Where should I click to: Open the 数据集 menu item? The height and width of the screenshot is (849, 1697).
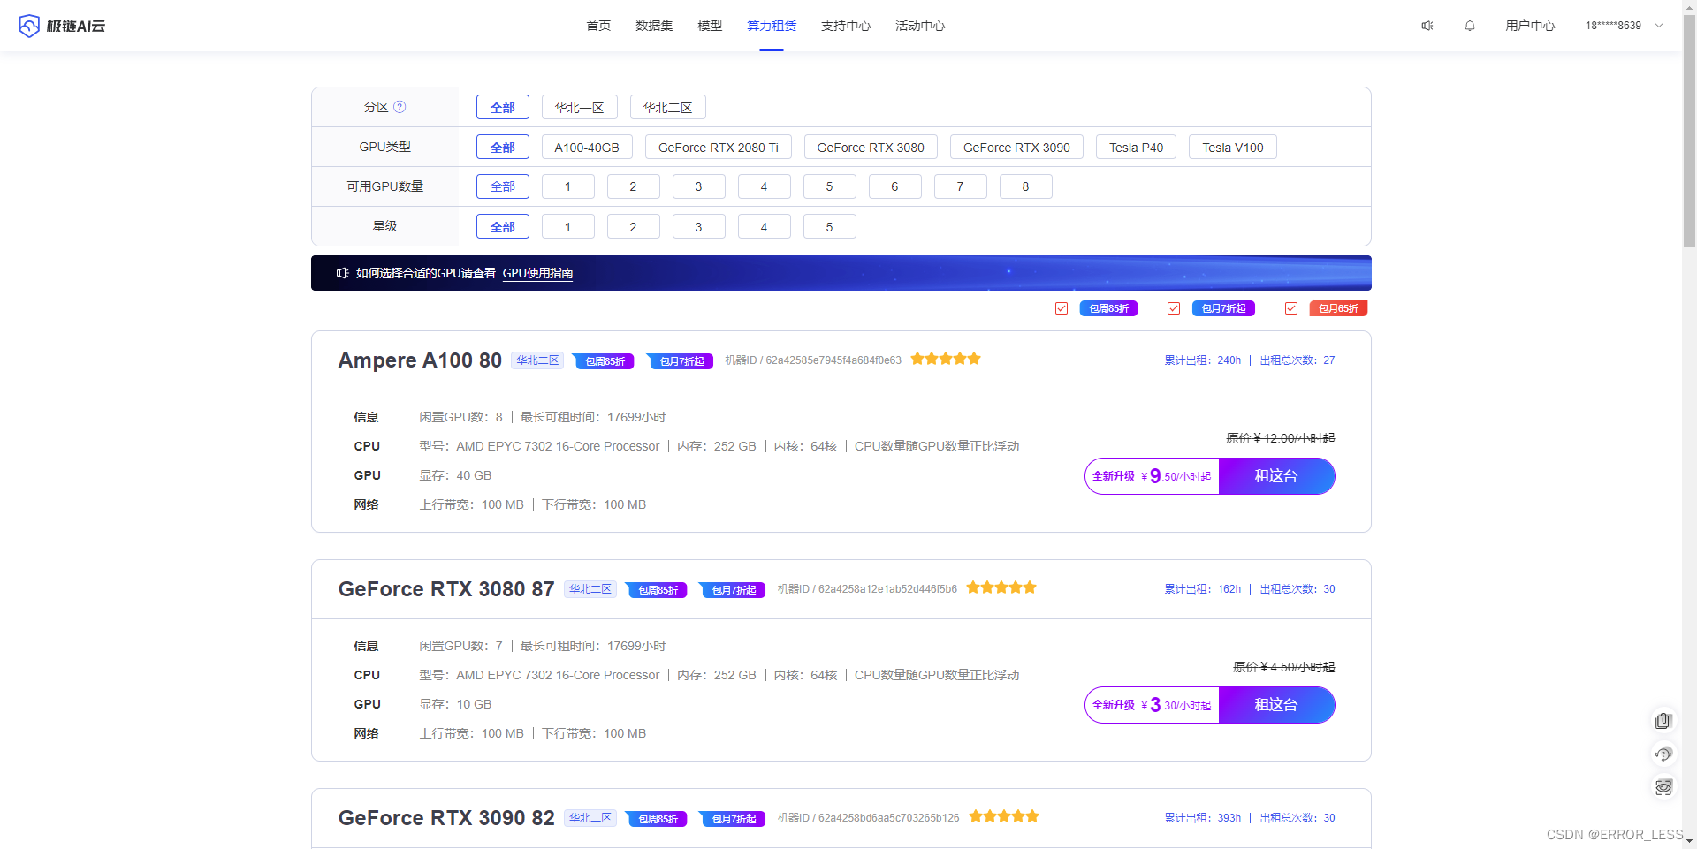click(654, 26)
